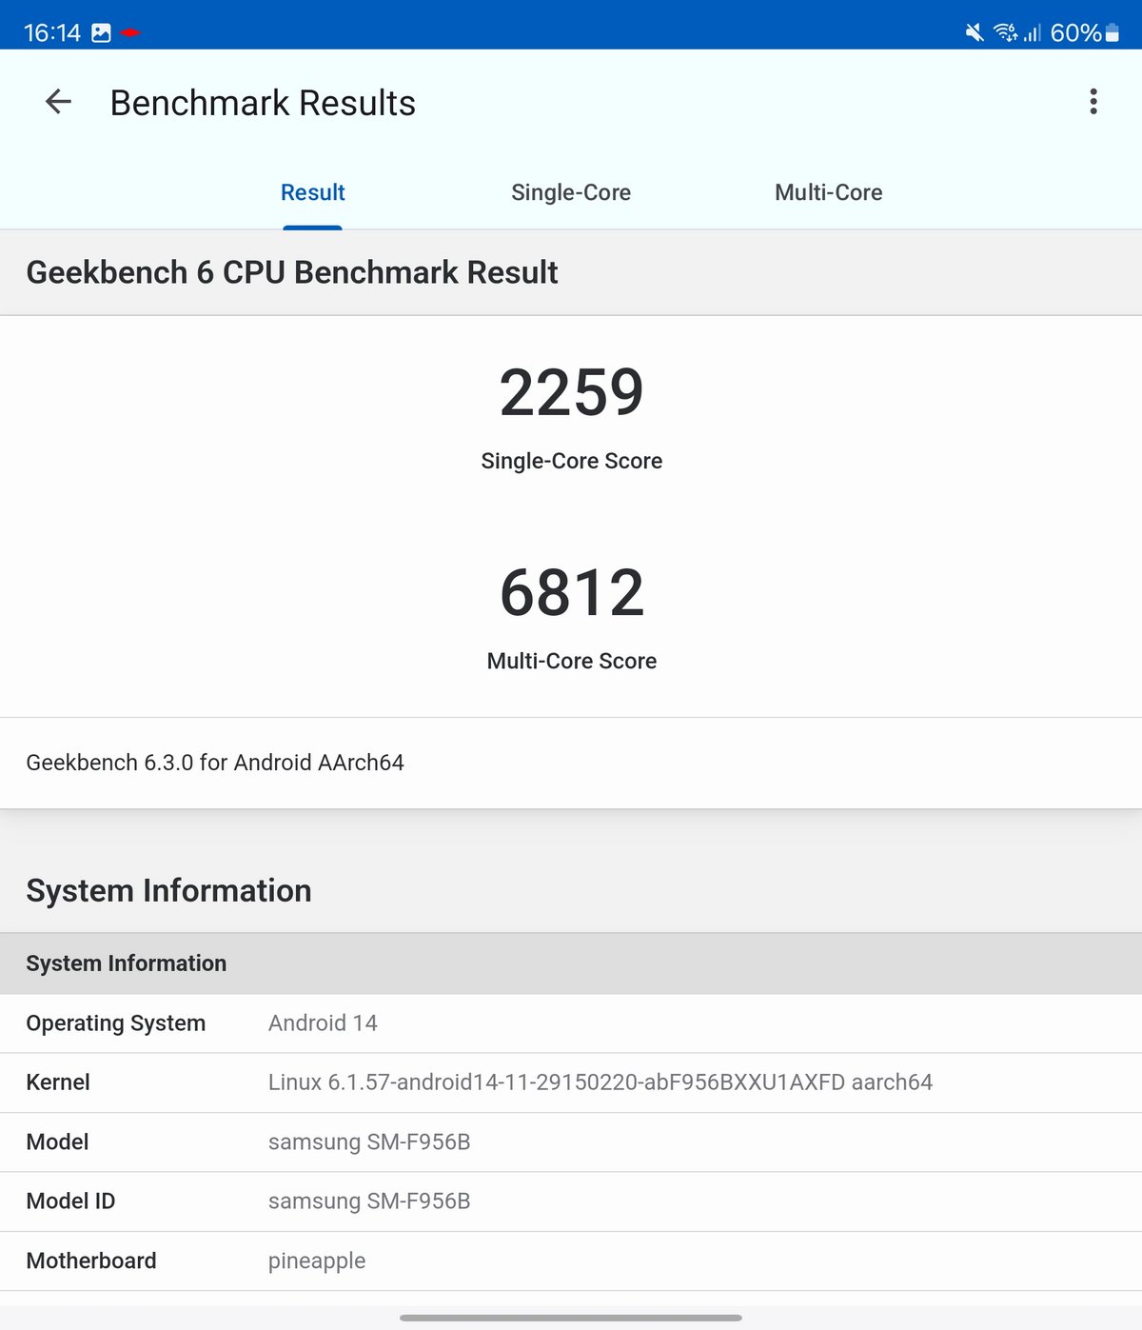Open the three-dot overflow menu
The image size is (1142, 1330).
(1093, 102)
